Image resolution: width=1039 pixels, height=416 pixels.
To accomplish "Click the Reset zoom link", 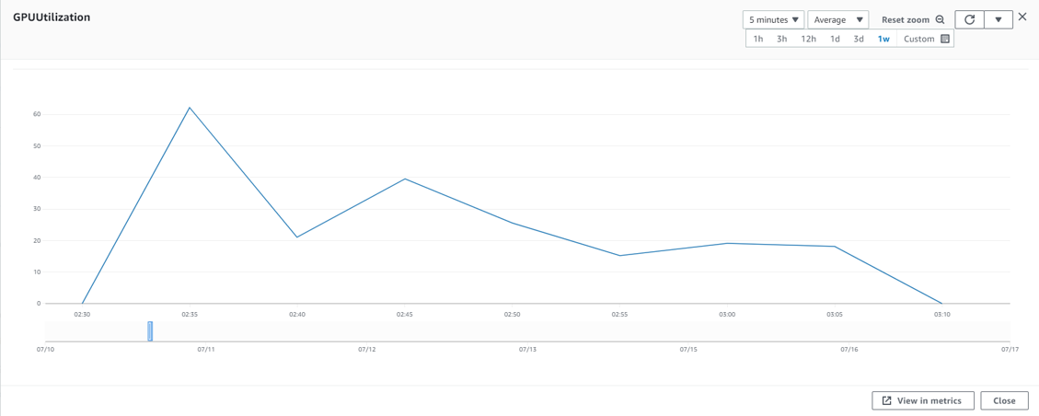I will [906, 20].
